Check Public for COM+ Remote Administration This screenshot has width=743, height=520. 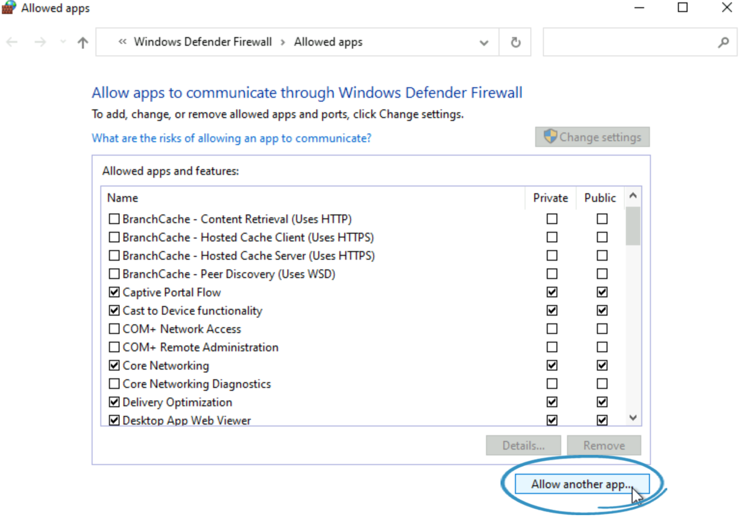pos(602,347)
